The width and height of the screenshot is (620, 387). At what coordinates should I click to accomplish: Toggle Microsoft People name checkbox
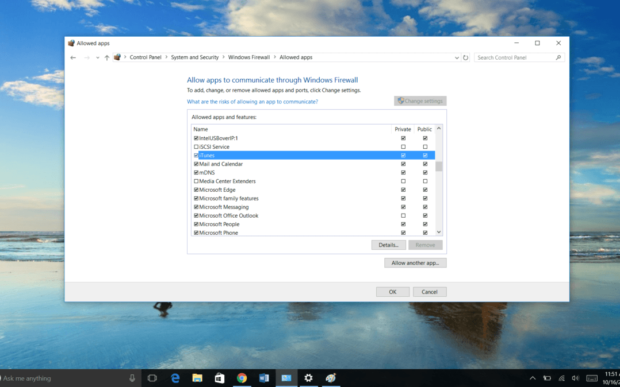click(196, 225)
